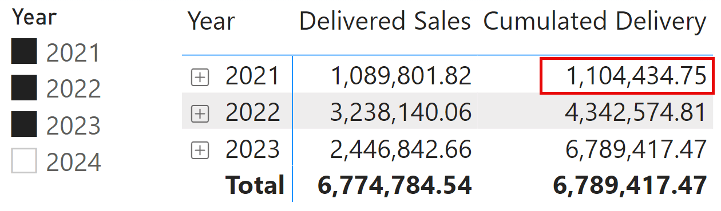Sort by the Year column header
This screenshot has height=211, width=721.
tap(211, 22)
